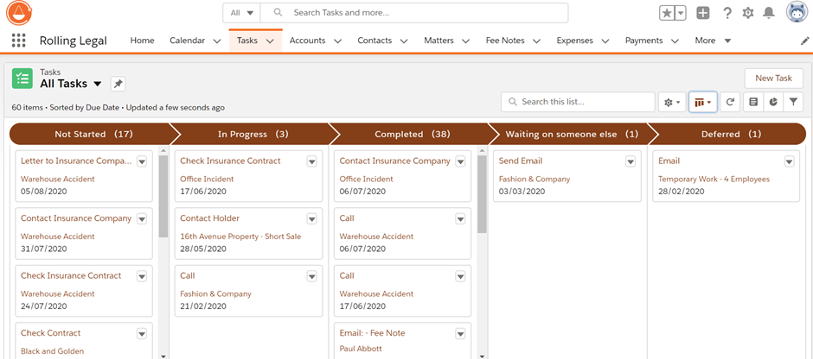Screen dimensions: 813x359
Task: Expand the Calendar tab chevron menu
Action: (216, 41)
